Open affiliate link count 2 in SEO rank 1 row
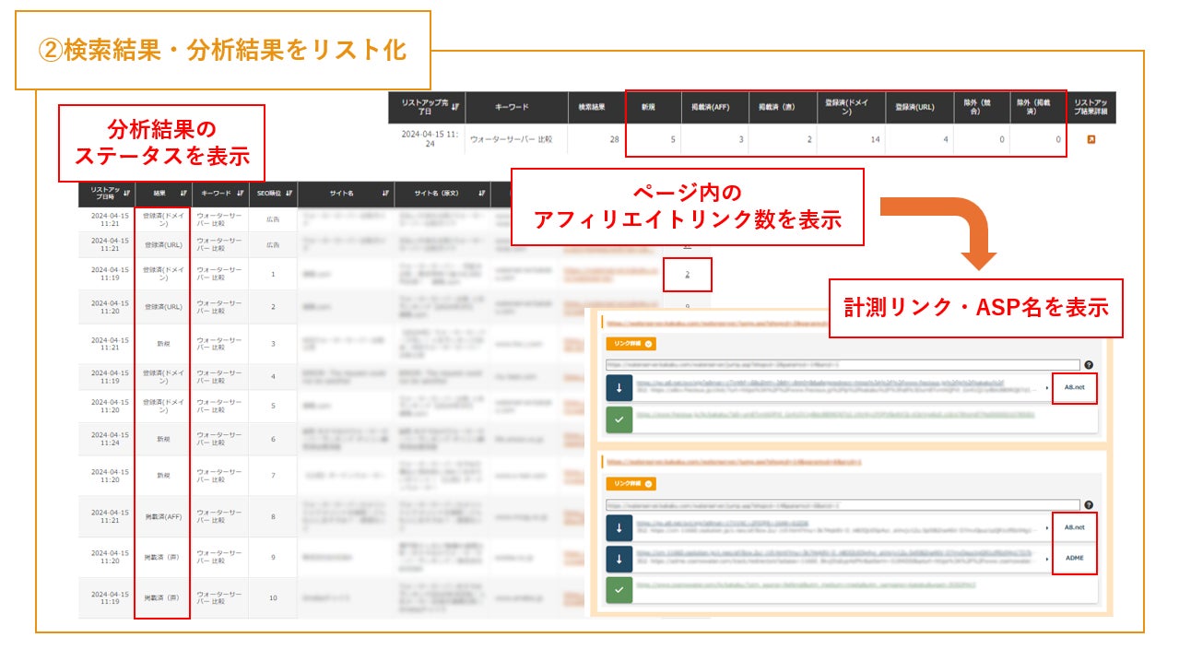Viewport: 1179px width, 661px height. pyautogui.click(x=687, y=274)
